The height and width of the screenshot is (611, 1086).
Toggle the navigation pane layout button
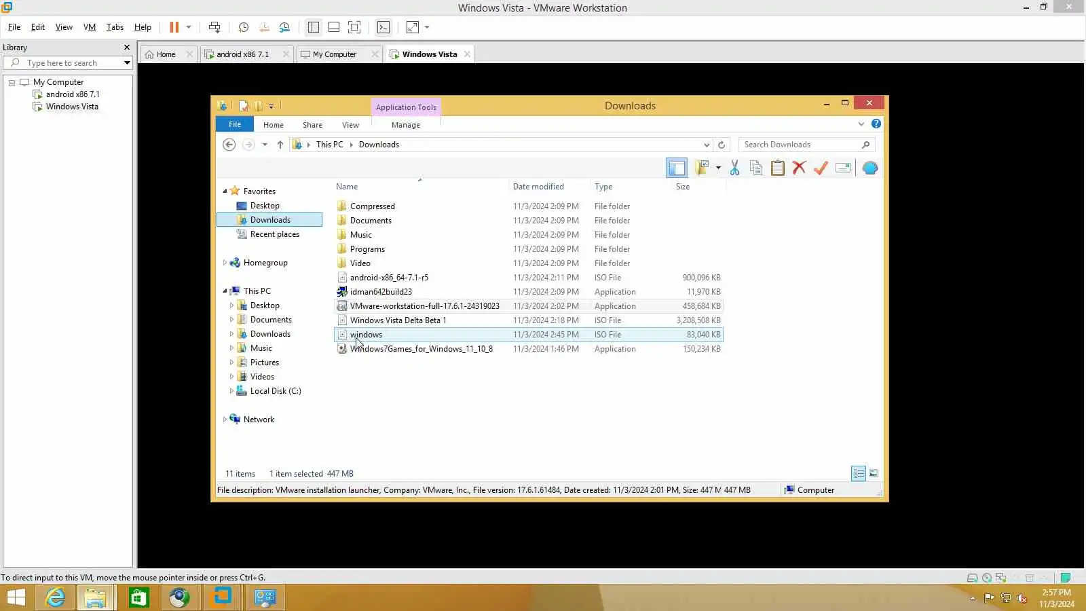pyautogui.click(x=677, y=168)
